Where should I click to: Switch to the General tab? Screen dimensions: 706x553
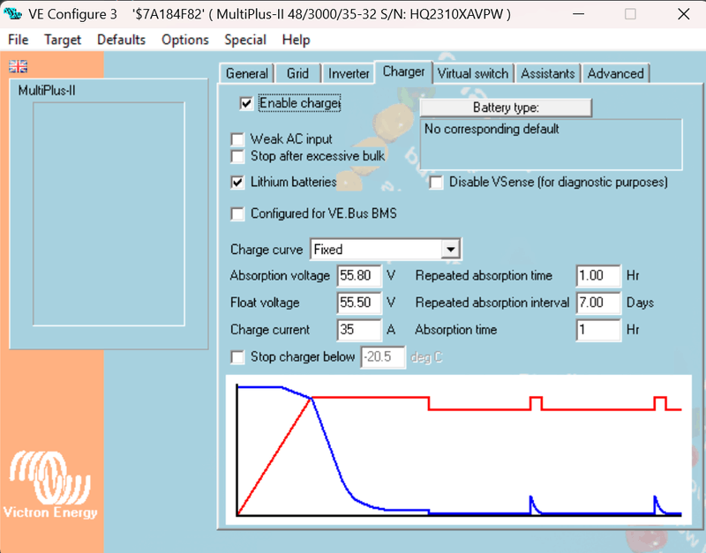247,73
